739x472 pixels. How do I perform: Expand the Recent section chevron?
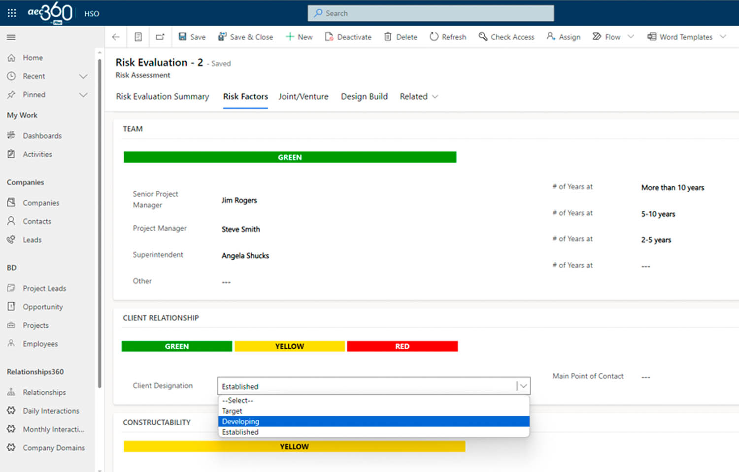pos(83,76)
